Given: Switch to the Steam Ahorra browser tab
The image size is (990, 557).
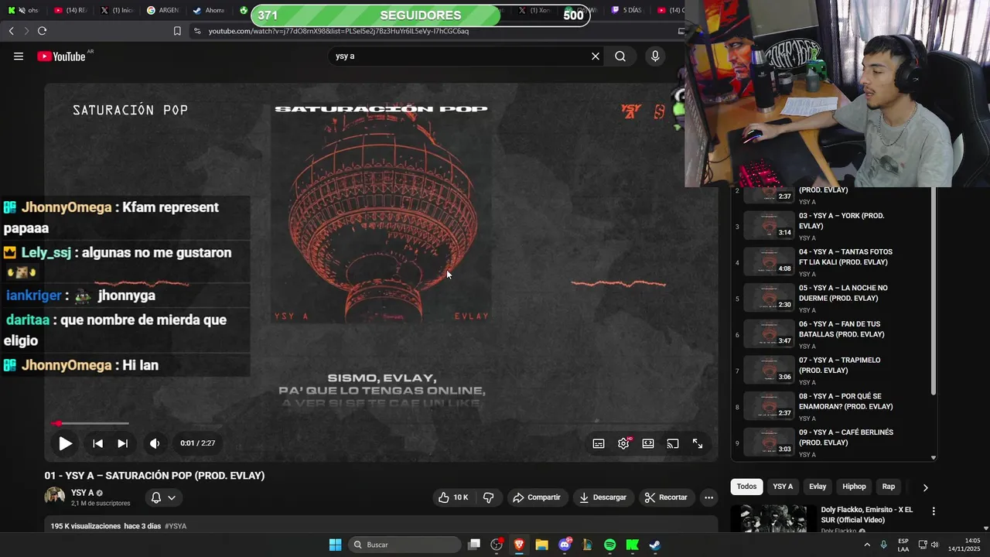Looking at the screenshot, I should click(209, 10).
